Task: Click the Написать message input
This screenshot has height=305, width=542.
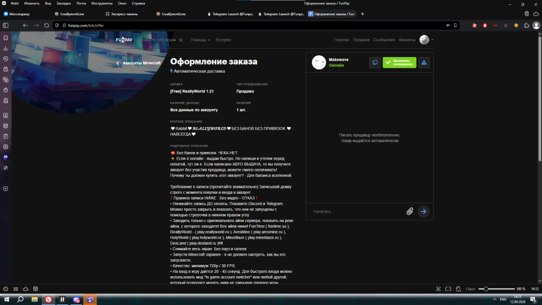Action: [x=356, y=212]
